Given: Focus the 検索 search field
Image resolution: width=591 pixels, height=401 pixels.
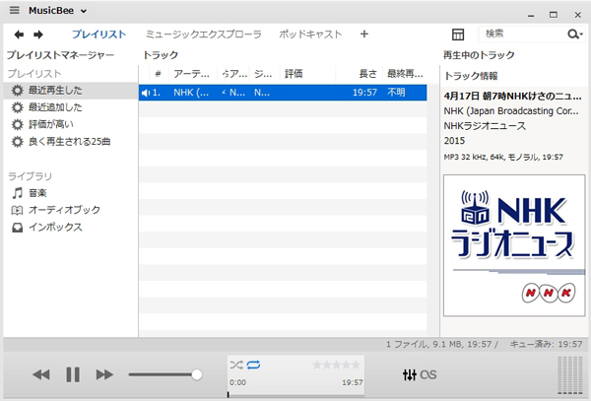Looking at the screenshot, I should point(522,33).
